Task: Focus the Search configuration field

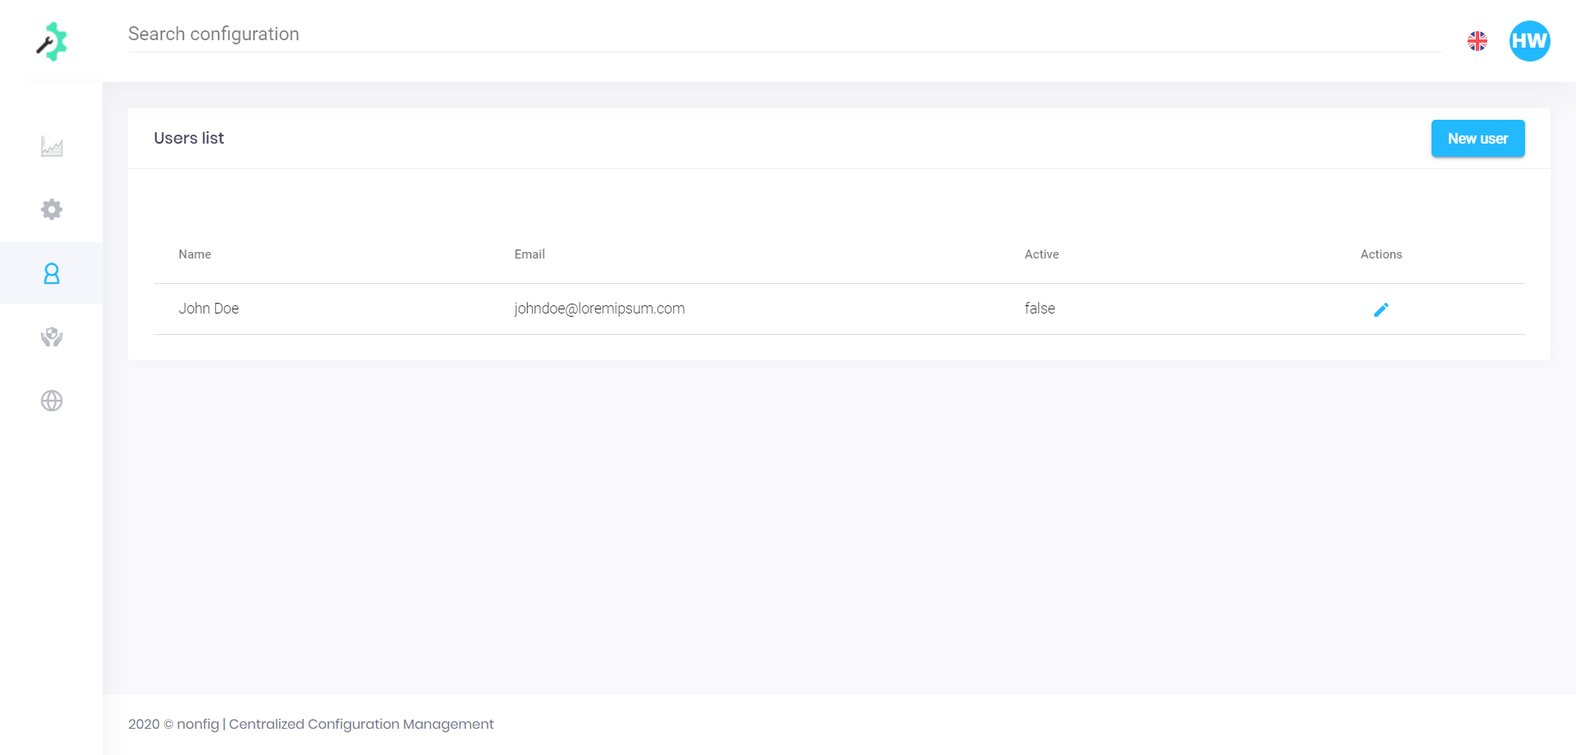Action: [785, 34]
